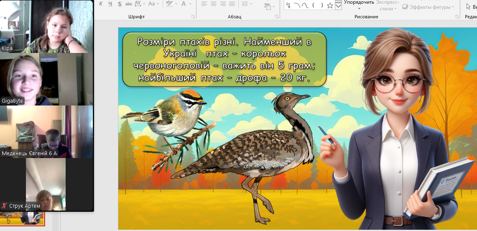Select the right brace shape
The image size is (477, 231).
point(321,5)
